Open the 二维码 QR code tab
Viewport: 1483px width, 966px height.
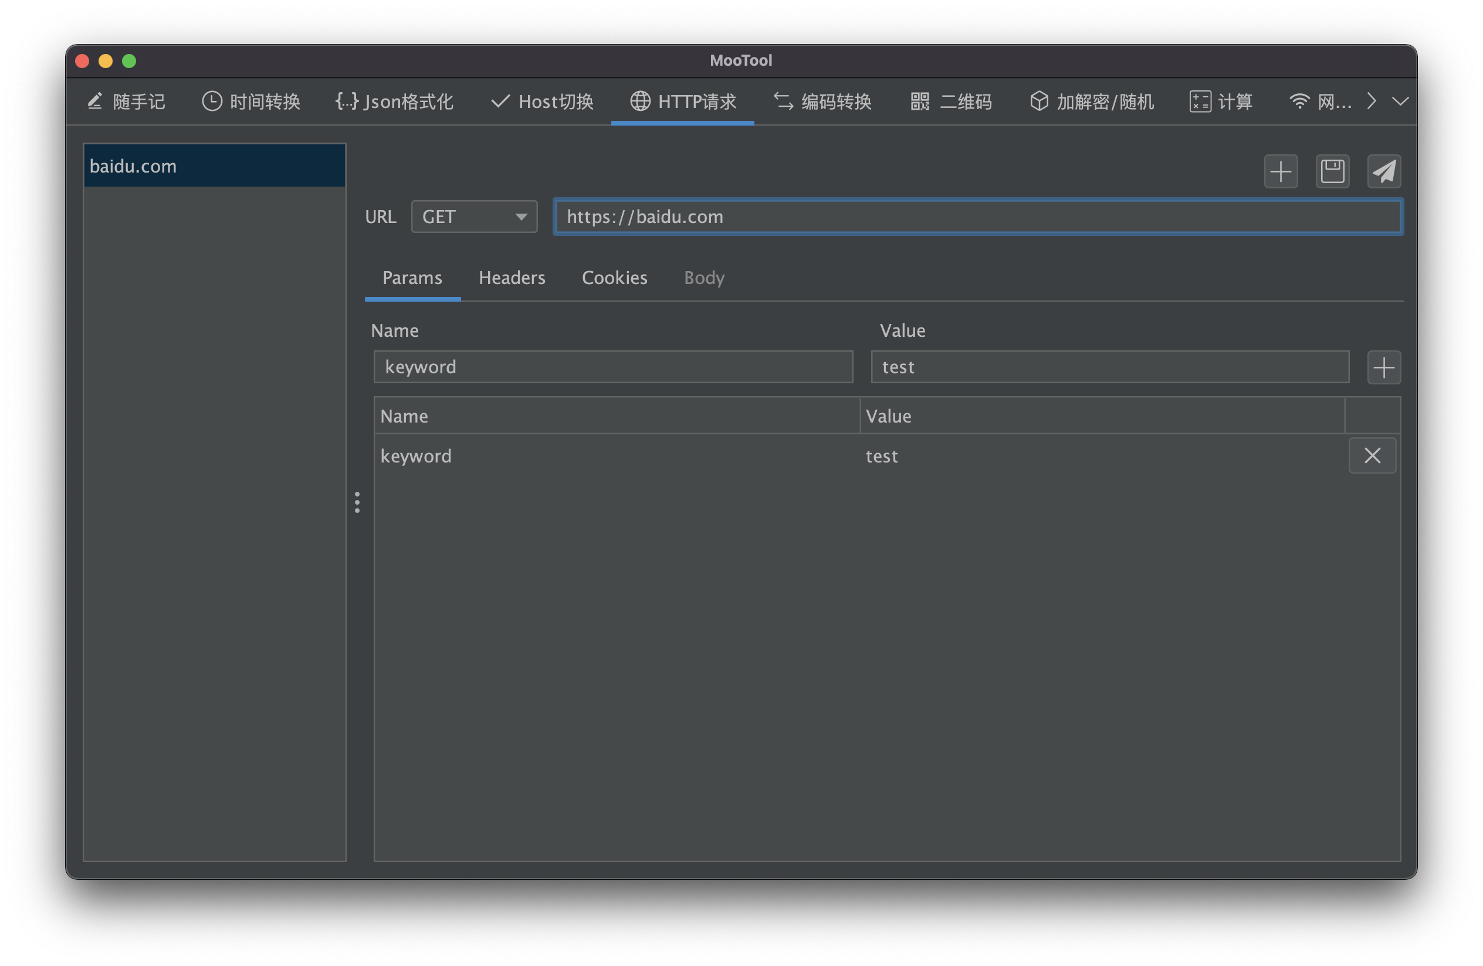951,102
